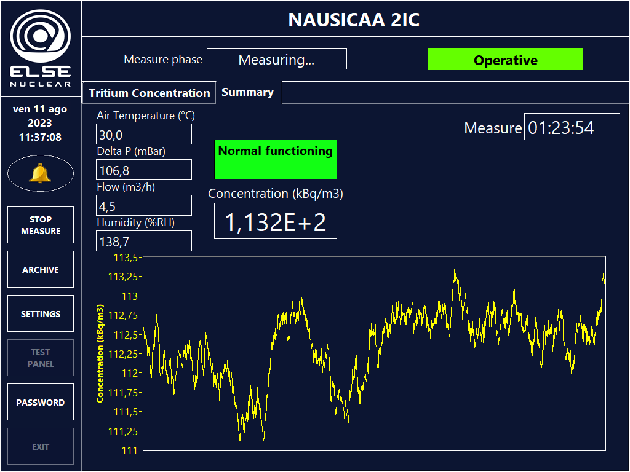The height and width of the screenshot is (472, 630).
Task: Open the Archive panel
Action: point(41,269)
